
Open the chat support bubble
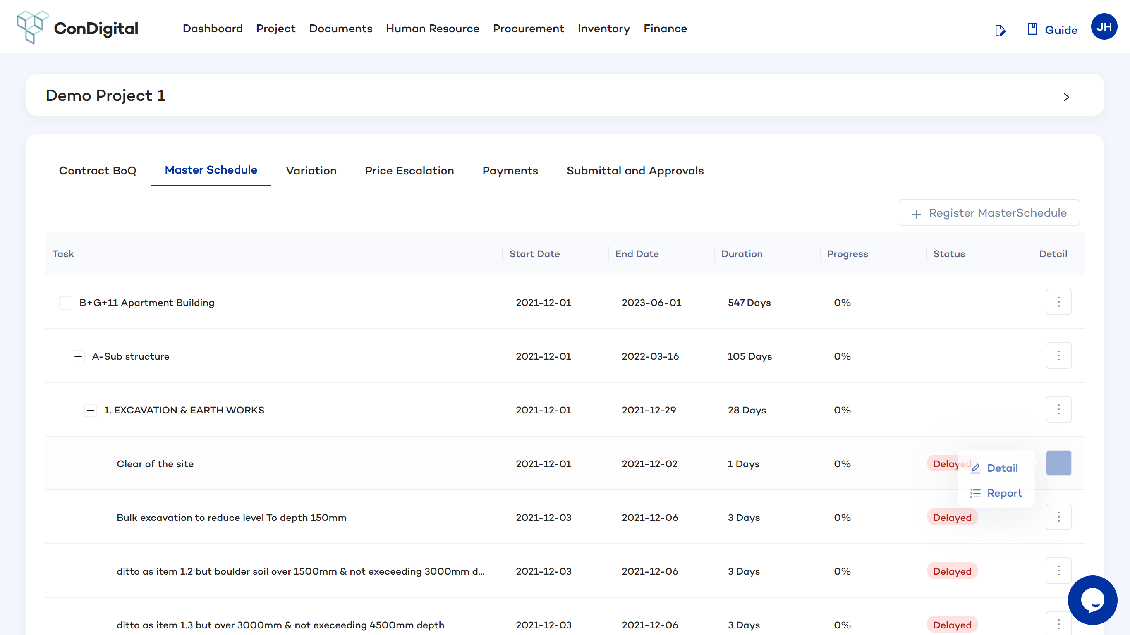tap(1092, 599)
